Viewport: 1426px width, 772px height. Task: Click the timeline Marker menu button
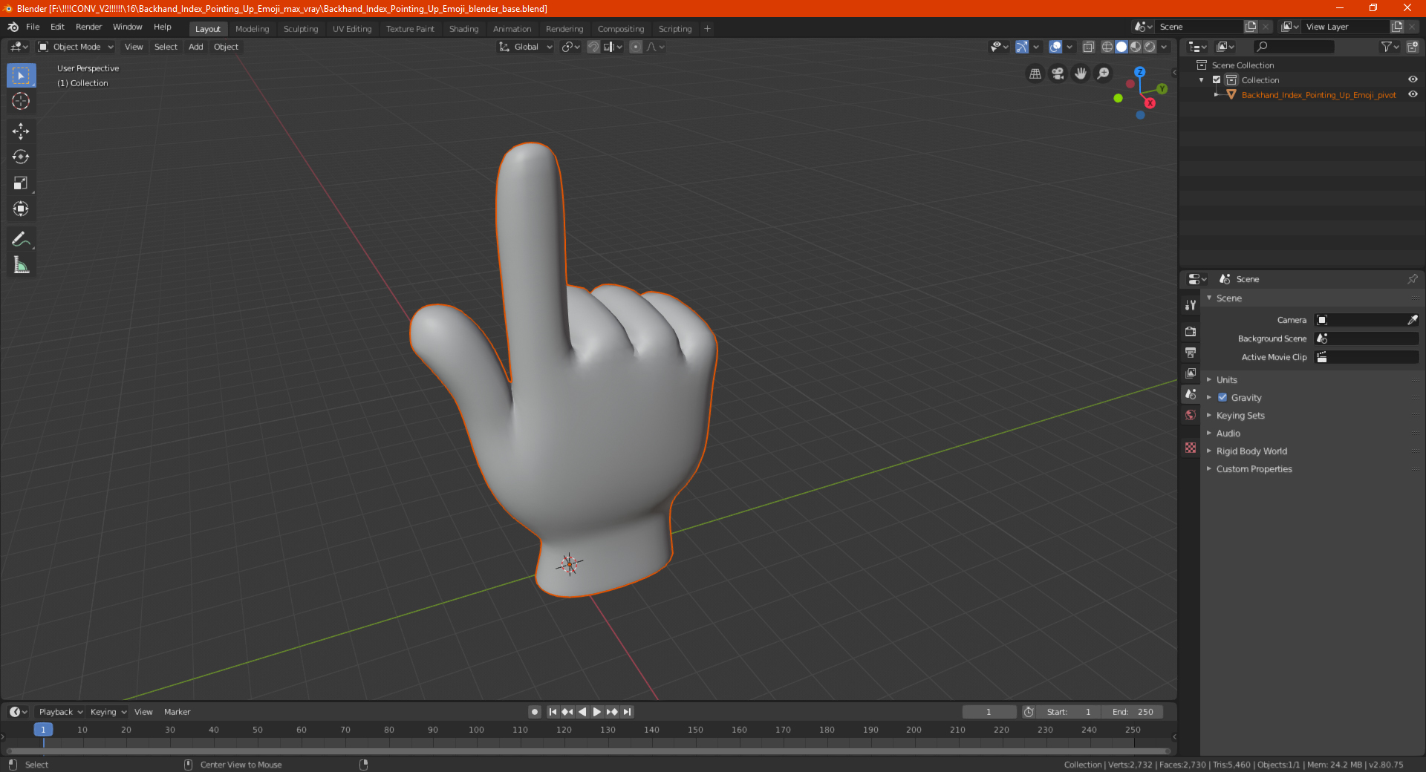(177, 712)
